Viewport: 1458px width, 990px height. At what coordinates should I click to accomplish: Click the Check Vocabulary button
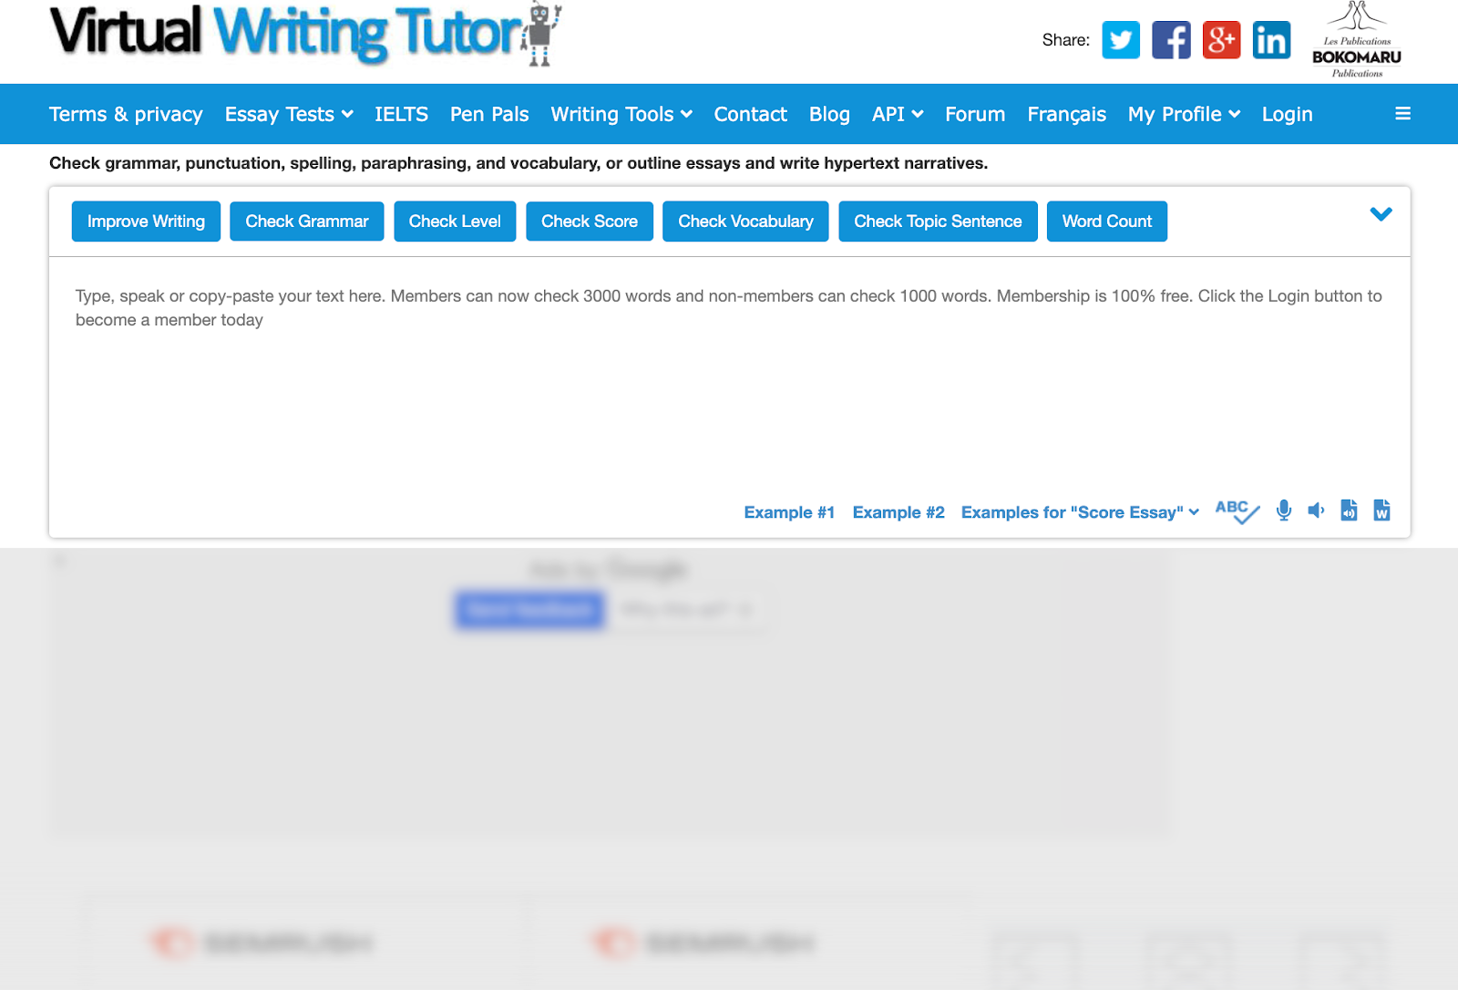pos(745,222)
